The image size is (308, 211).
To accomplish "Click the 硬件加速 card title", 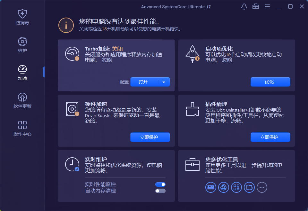I will (96, 104).
